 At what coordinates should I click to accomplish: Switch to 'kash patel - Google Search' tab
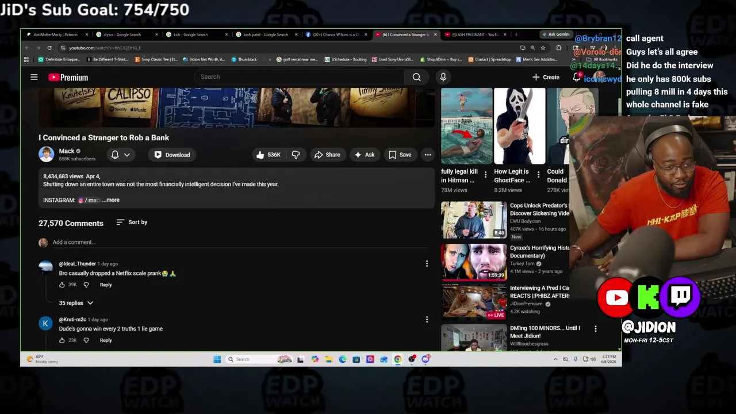point(266,34)
